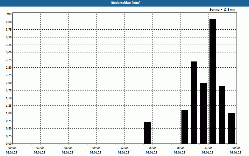
Task: Click the y-axis value 0,75
Action: [x=9, y=121]
